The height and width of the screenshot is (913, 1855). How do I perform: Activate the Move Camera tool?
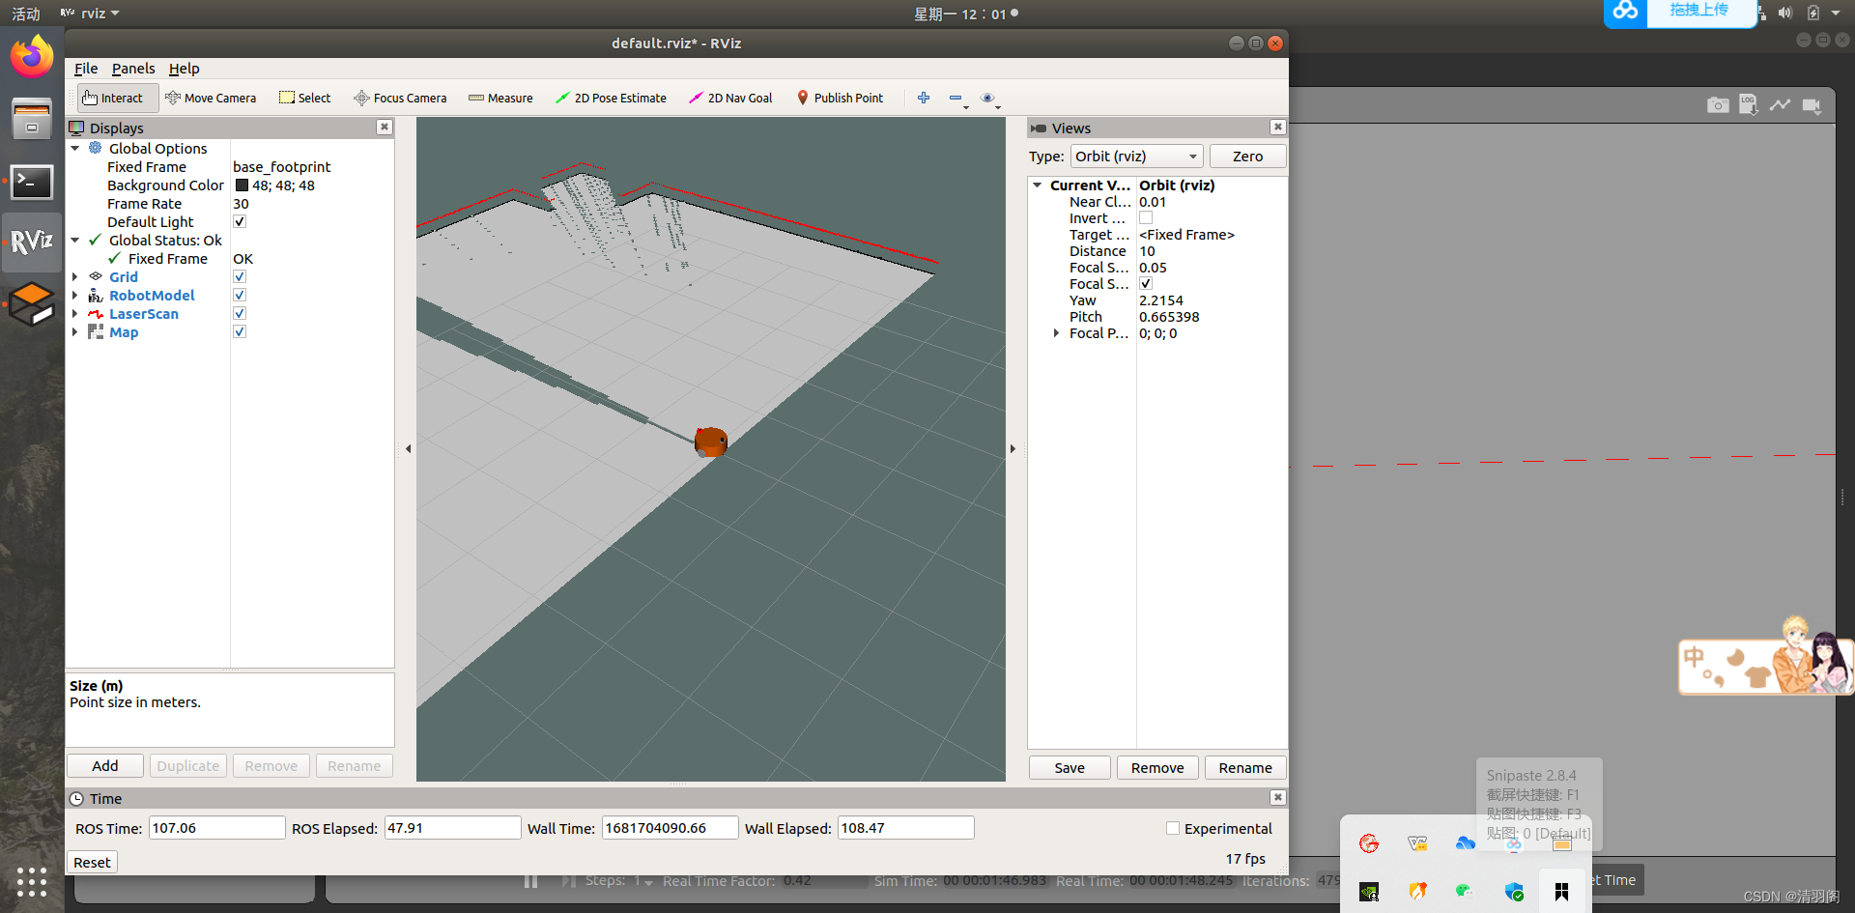pos(211,98)
